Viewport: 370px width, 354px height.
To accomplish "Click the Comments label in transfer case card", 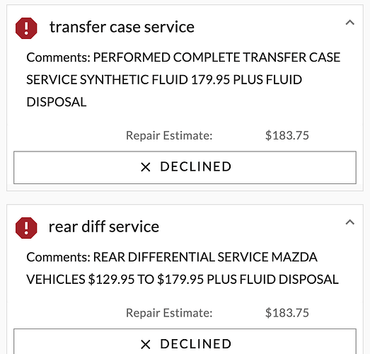I will [59, 57].
